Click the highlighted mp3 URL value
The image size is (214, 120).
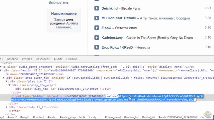point(107,98)
